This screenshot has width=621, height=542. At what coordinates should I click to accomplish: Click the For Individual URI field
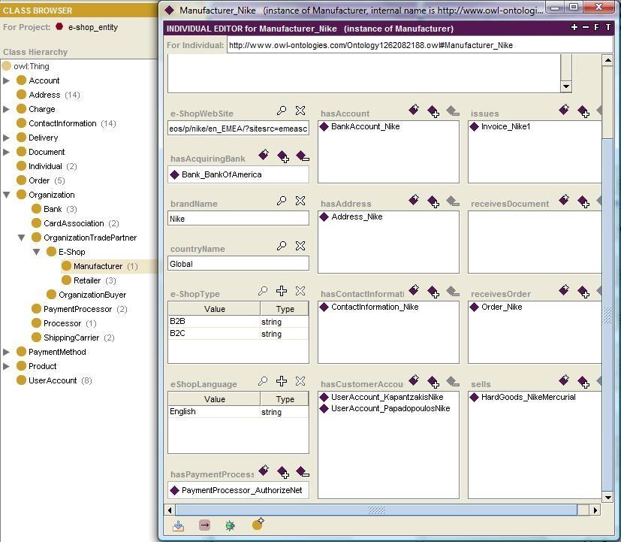[420, 45]
